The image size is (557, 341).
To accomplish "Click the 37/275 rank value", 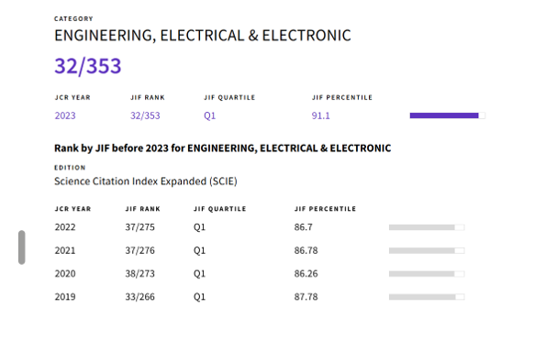I will [x=139, y=227].
